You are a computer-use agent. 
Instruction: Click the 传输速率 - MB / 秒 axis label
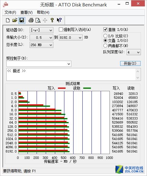coord(60,162)
